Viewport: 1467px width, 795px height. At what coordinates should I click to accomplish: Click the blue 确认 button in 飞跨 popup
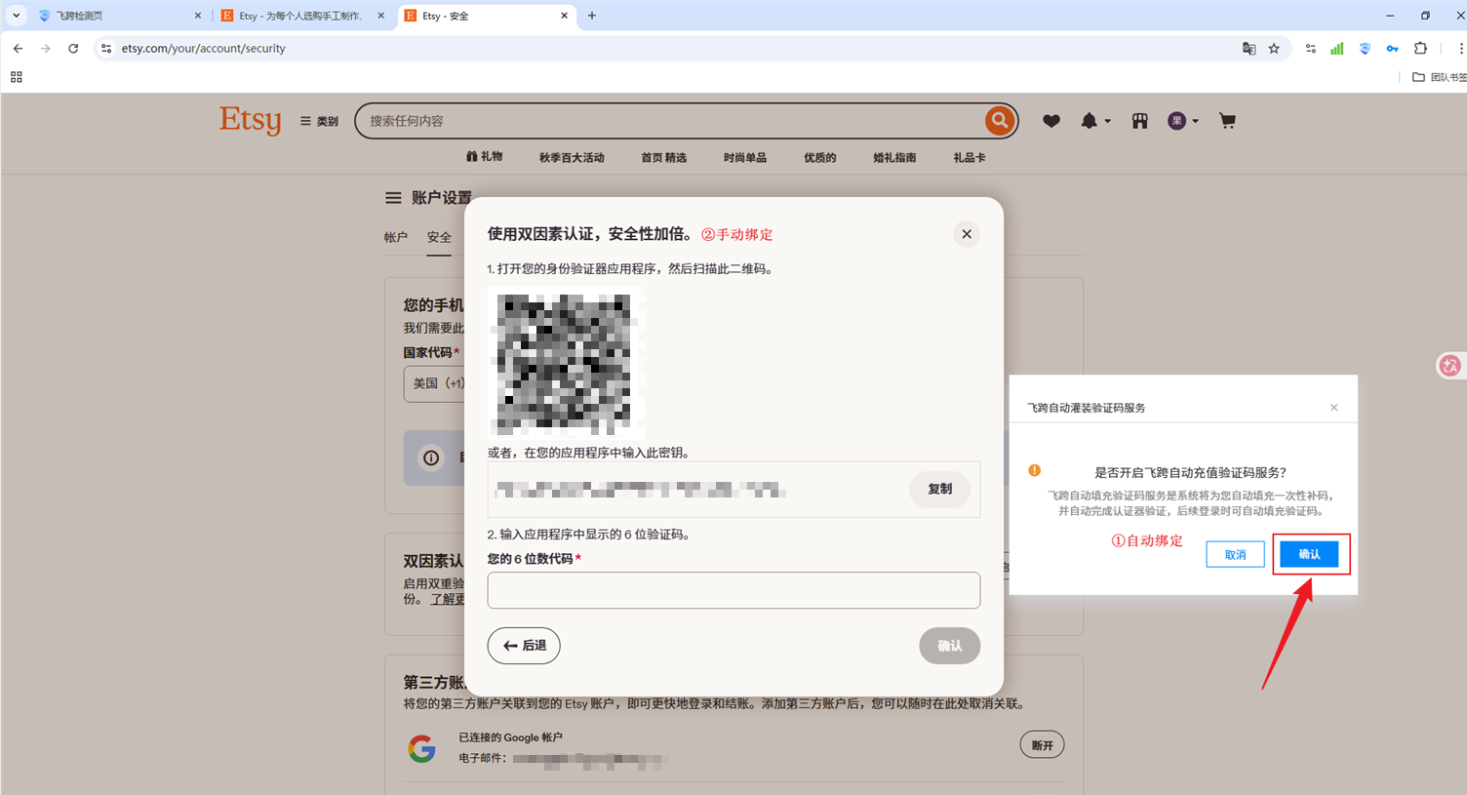coord(1309,554)
